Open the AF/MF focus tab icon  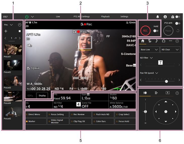pos(150,41)
